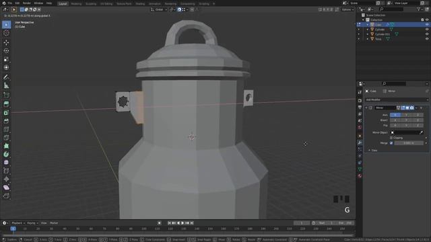Click the Merge distance value field

pyautogui.click(x=409, y=143)
